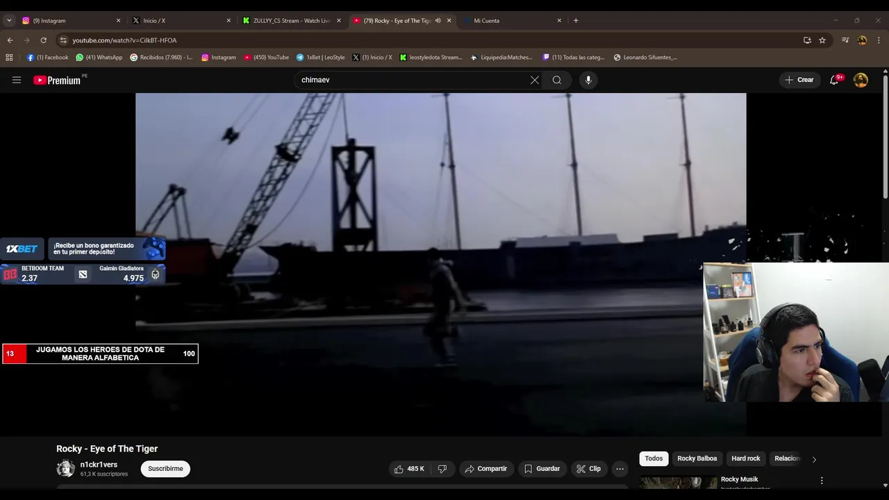Click the Suscribirme button

[x=165, y=469]
